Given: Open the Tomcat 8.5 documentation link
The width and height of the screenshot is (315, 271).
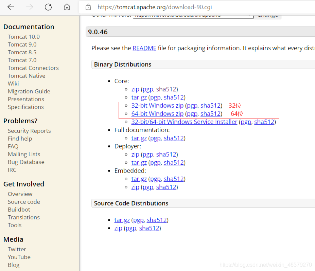Looking at the screenshot, I should click(x=22, y=52).
